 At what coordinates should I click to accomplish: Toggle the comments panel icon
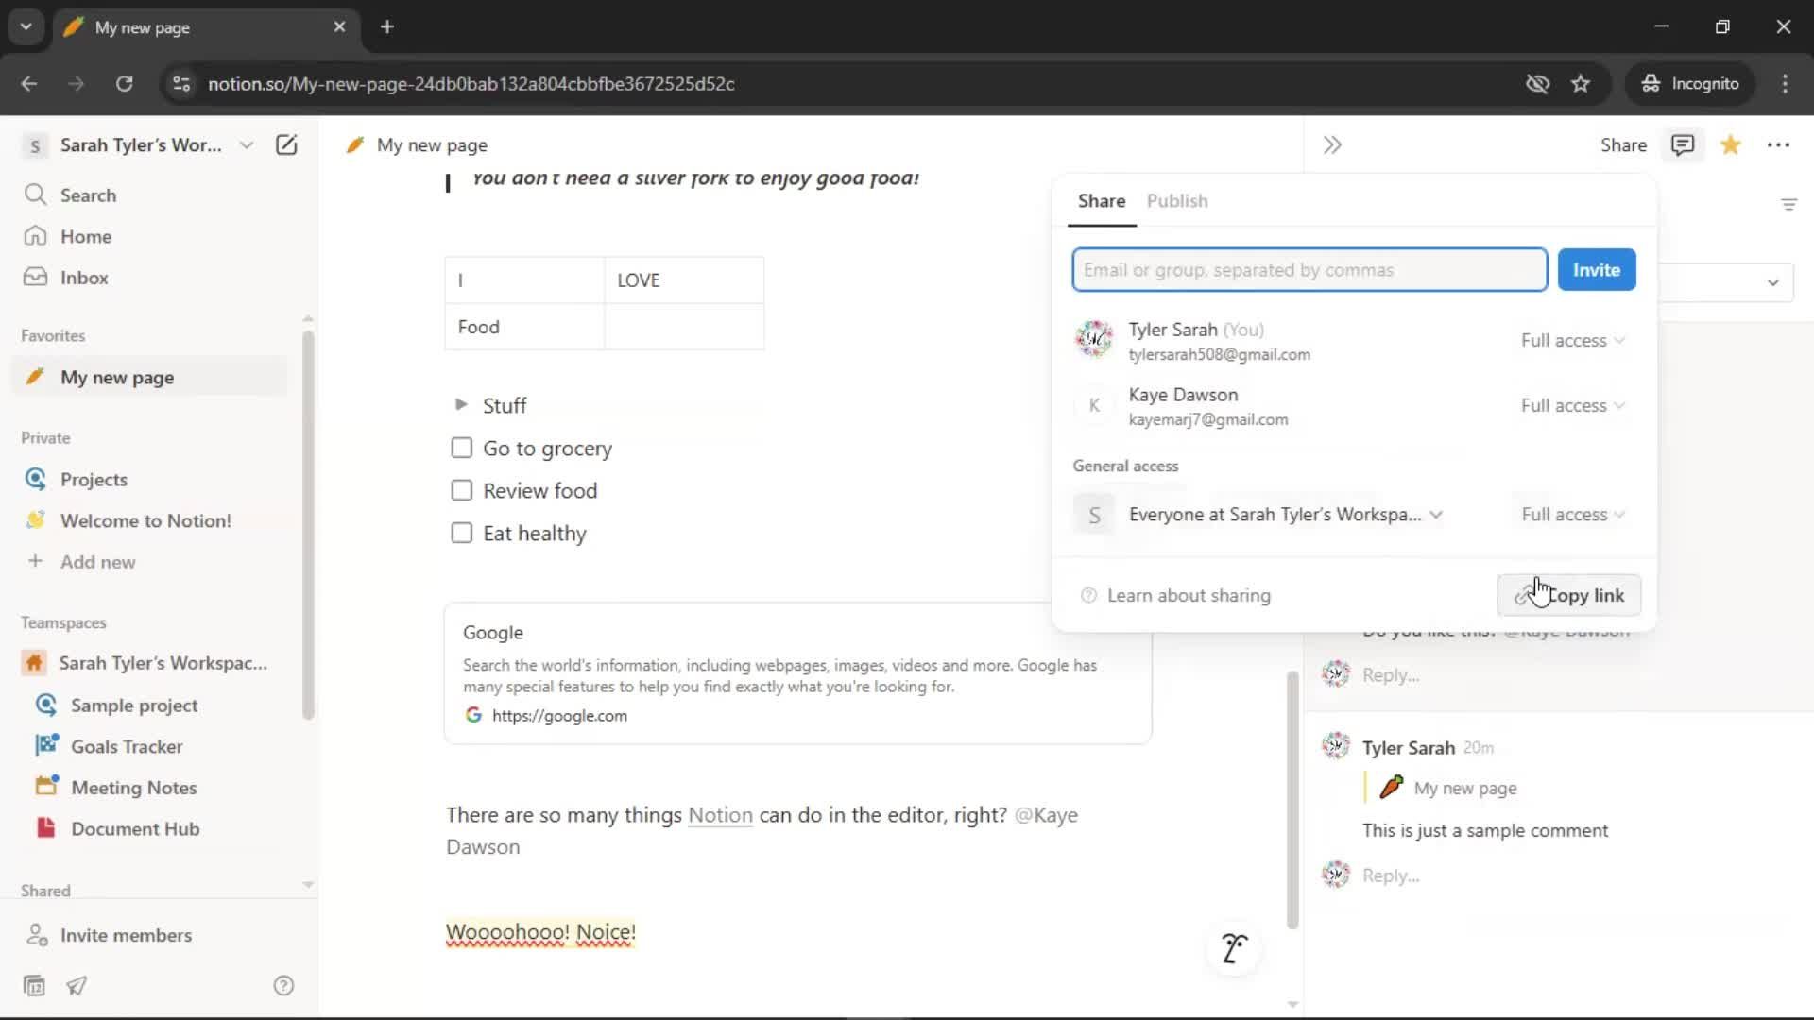[x=1683, y=144]
